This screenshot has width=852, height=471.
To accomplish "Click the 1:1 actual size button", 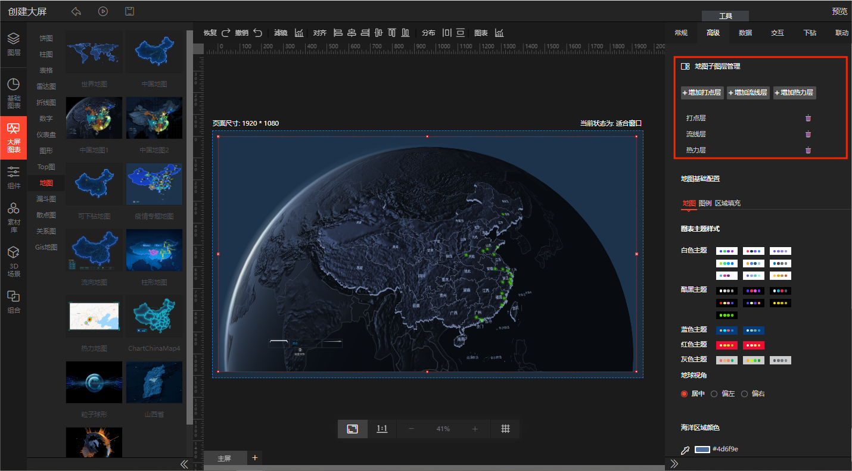I will (x=382, y=429).
